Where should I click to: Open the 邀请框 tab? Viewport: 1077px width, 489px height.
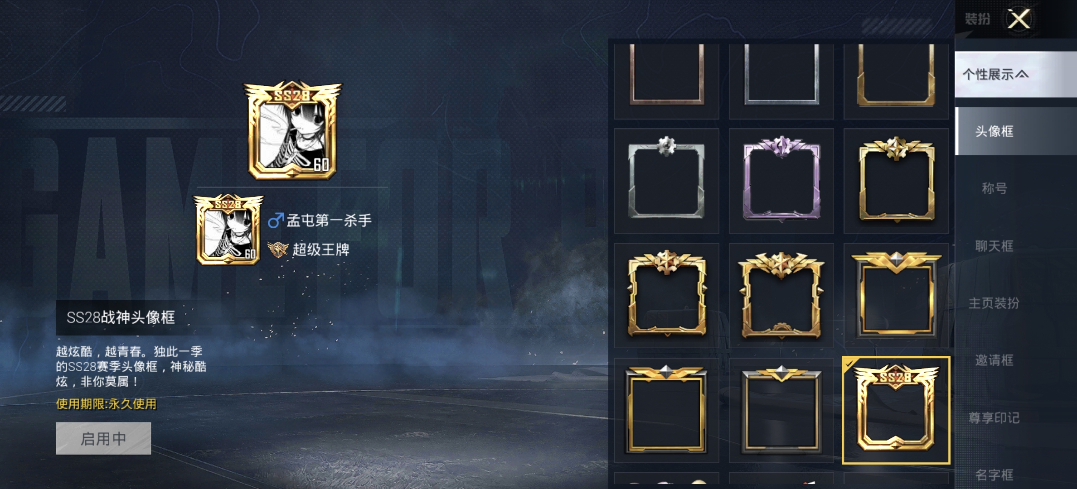point(995,360)
